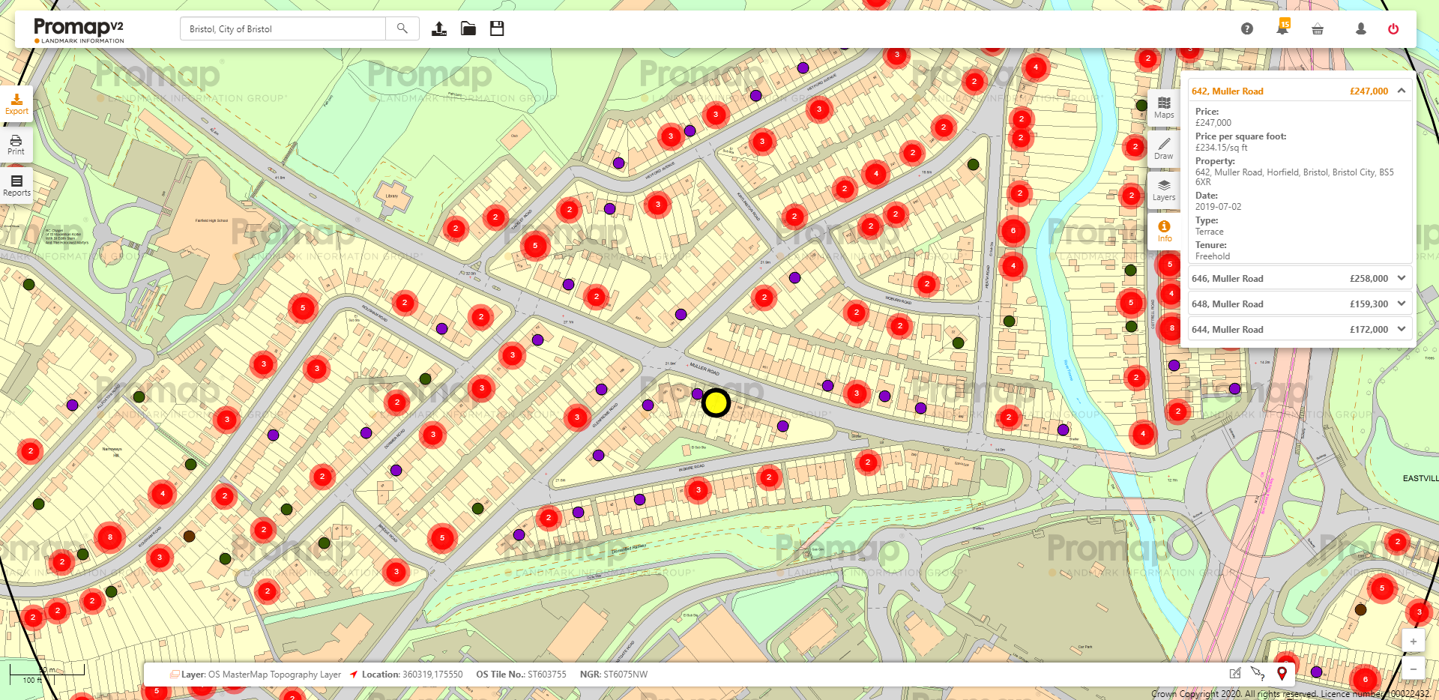This screenshot has width=1439, height=700.
Task: Open notifications bell with 15 badge
Action: [x=1283, y=28]
